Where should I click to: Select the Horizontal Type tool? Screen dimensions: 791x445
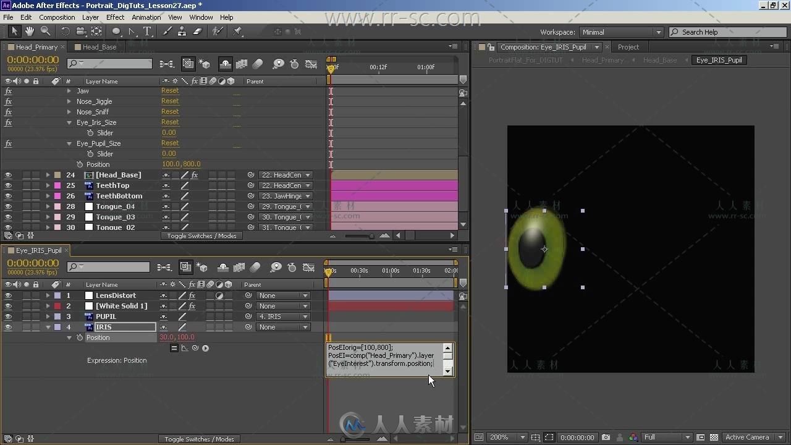pyautogui.click(x=147, y=32)
